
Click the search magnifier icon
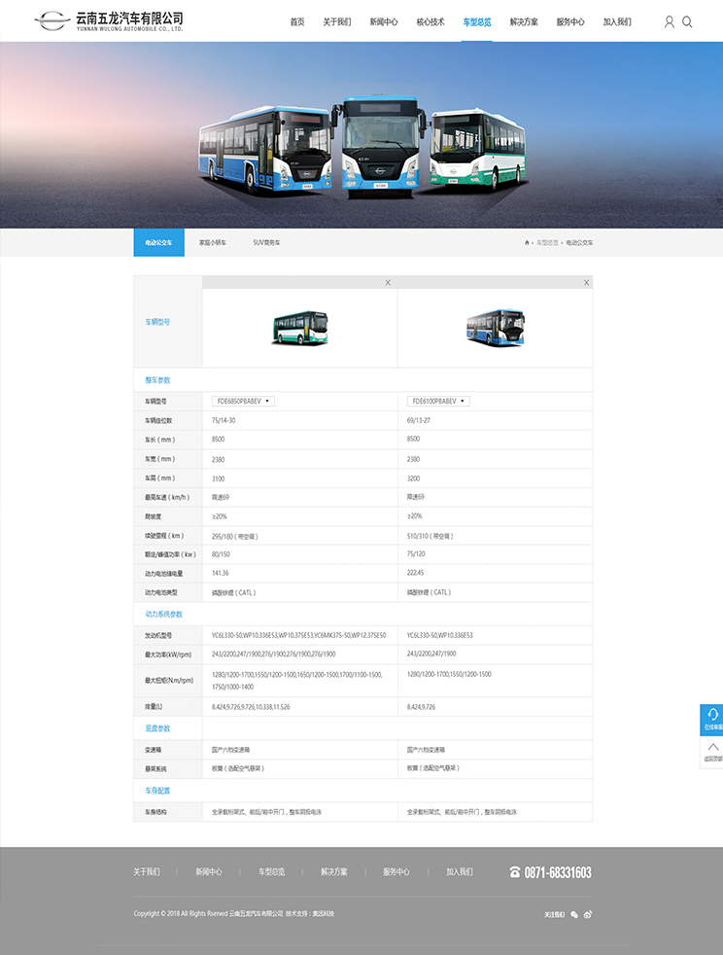[687, 22]
